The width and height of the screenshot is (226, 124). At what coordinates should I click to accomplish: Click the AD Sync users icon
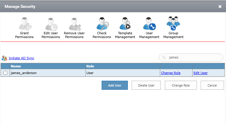4,58
